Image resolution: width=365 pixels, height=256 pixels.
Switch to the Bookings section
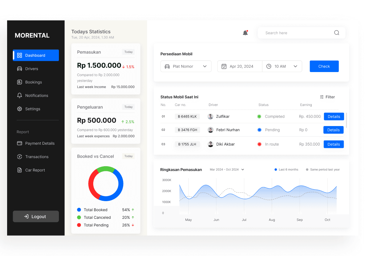click(x=33, y=82)
